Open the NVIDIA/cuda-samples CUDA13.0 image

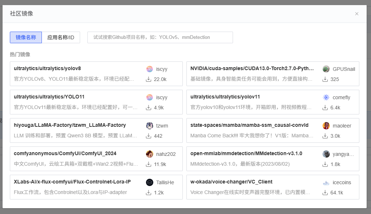[x=273, y=74]
